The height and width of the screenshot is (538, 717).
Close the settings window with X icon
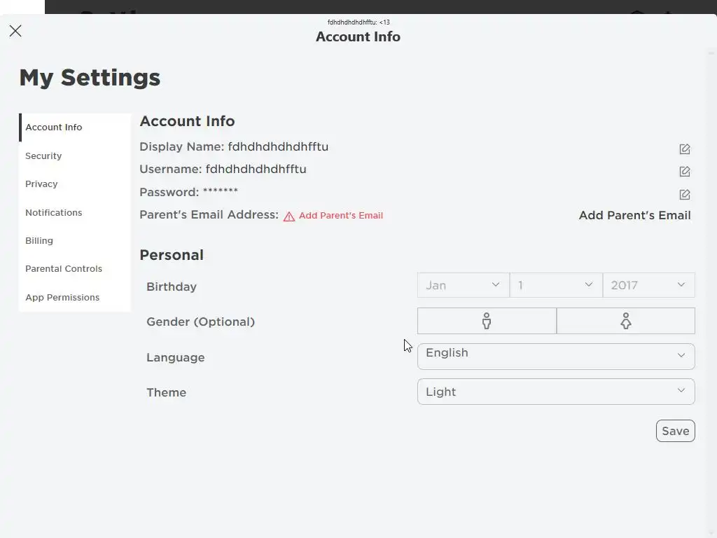point(15,31)
